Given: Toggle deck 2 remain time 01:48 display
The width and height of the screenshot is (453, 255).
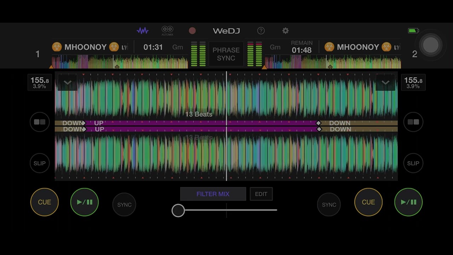Looking at the screenshot, I should click(x=302, y=47).
